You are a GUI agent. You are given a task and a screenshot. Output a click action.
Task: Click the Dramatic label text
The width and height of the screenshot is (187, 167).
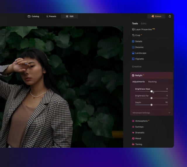pyautogui.click(x=140, y=132)
